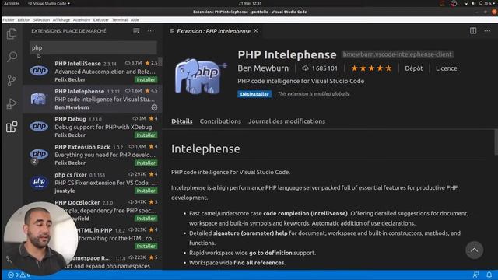Switch to Journal des modifications tab

[286, 121]
